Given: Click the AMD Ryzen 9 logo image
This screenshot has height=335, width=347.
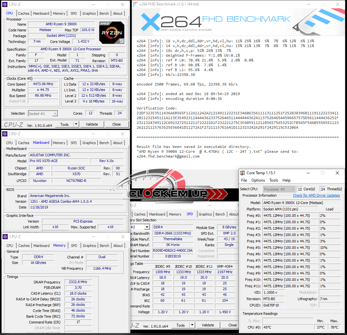Looking at the screenshot, I should pyautogui.click(x=112, y=33).
